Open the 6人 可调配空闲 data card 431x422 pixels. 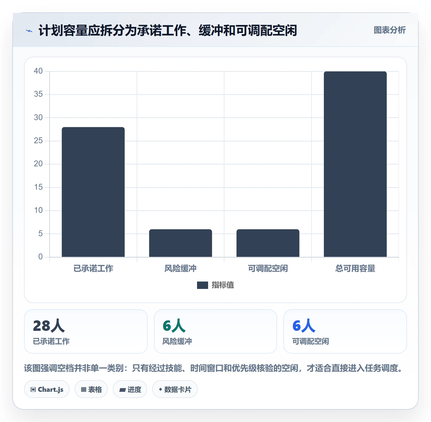coord(345,331)
